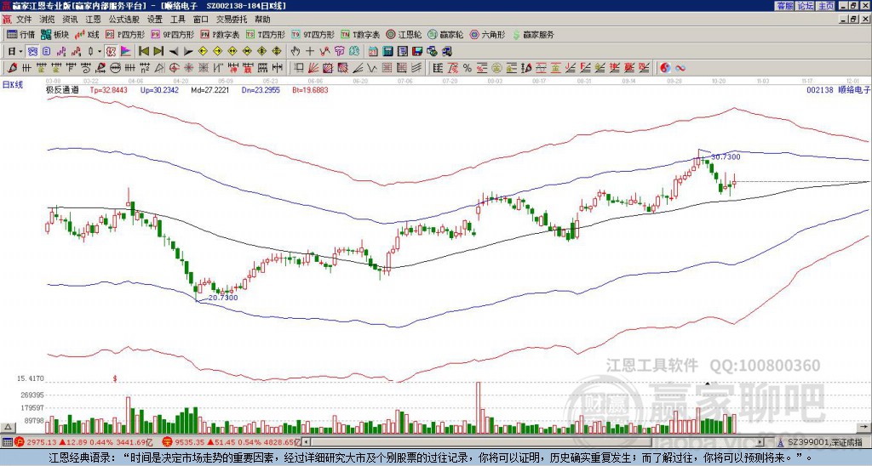Open the 江恩轮 tool
The image size is (872, 466).
(x=404, y=34)
